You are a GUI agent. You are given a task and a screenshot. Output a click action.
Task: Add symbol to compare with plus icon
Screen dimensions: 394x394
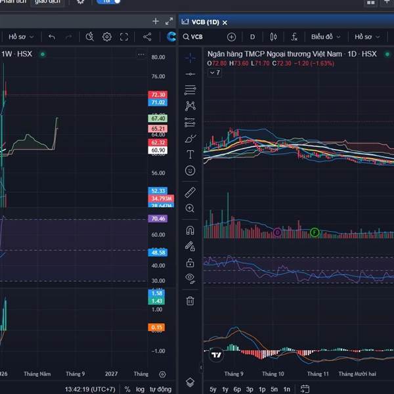[x=231, y=37]
